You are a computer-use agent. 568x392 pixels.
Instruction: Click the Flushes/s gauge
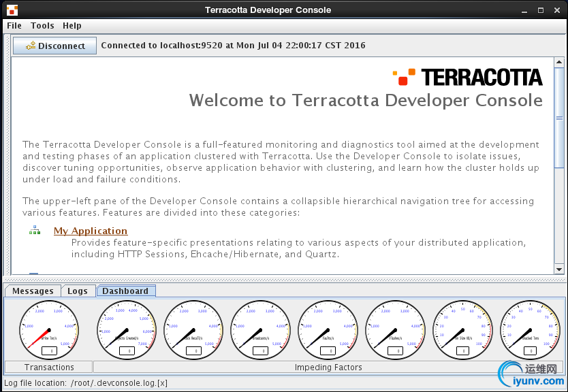[x=395, y=330]
